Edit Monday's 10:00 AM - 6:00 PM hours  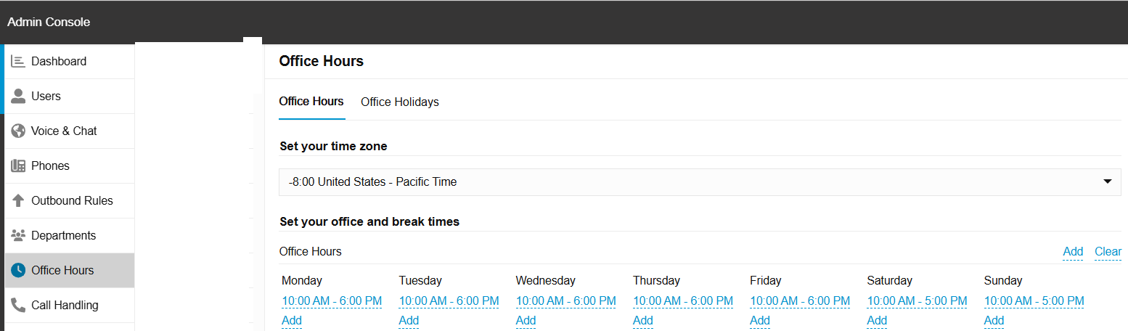(x=332, y=301)
